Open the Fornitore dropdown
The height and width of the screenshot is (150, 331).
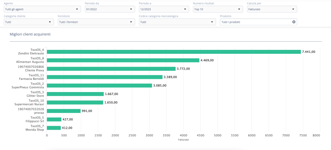[96, 22]
